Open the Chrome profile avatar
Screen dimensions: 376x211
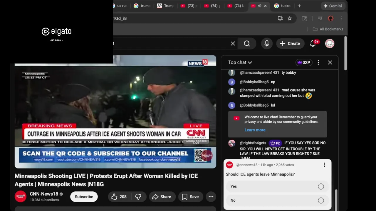coord(330,18)
